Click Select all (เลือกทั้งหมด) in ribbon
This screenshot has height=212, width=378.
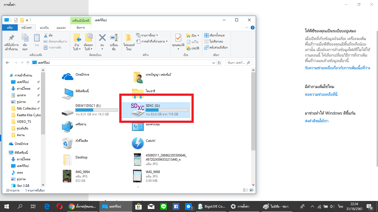click(x=214, y=35)
